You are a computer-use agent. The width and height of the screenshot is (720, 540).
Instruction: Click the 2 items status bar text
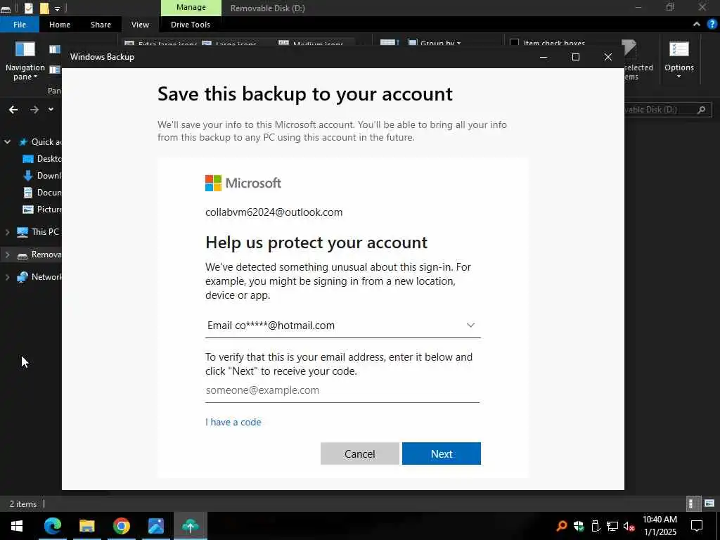(x=23, y=503)
